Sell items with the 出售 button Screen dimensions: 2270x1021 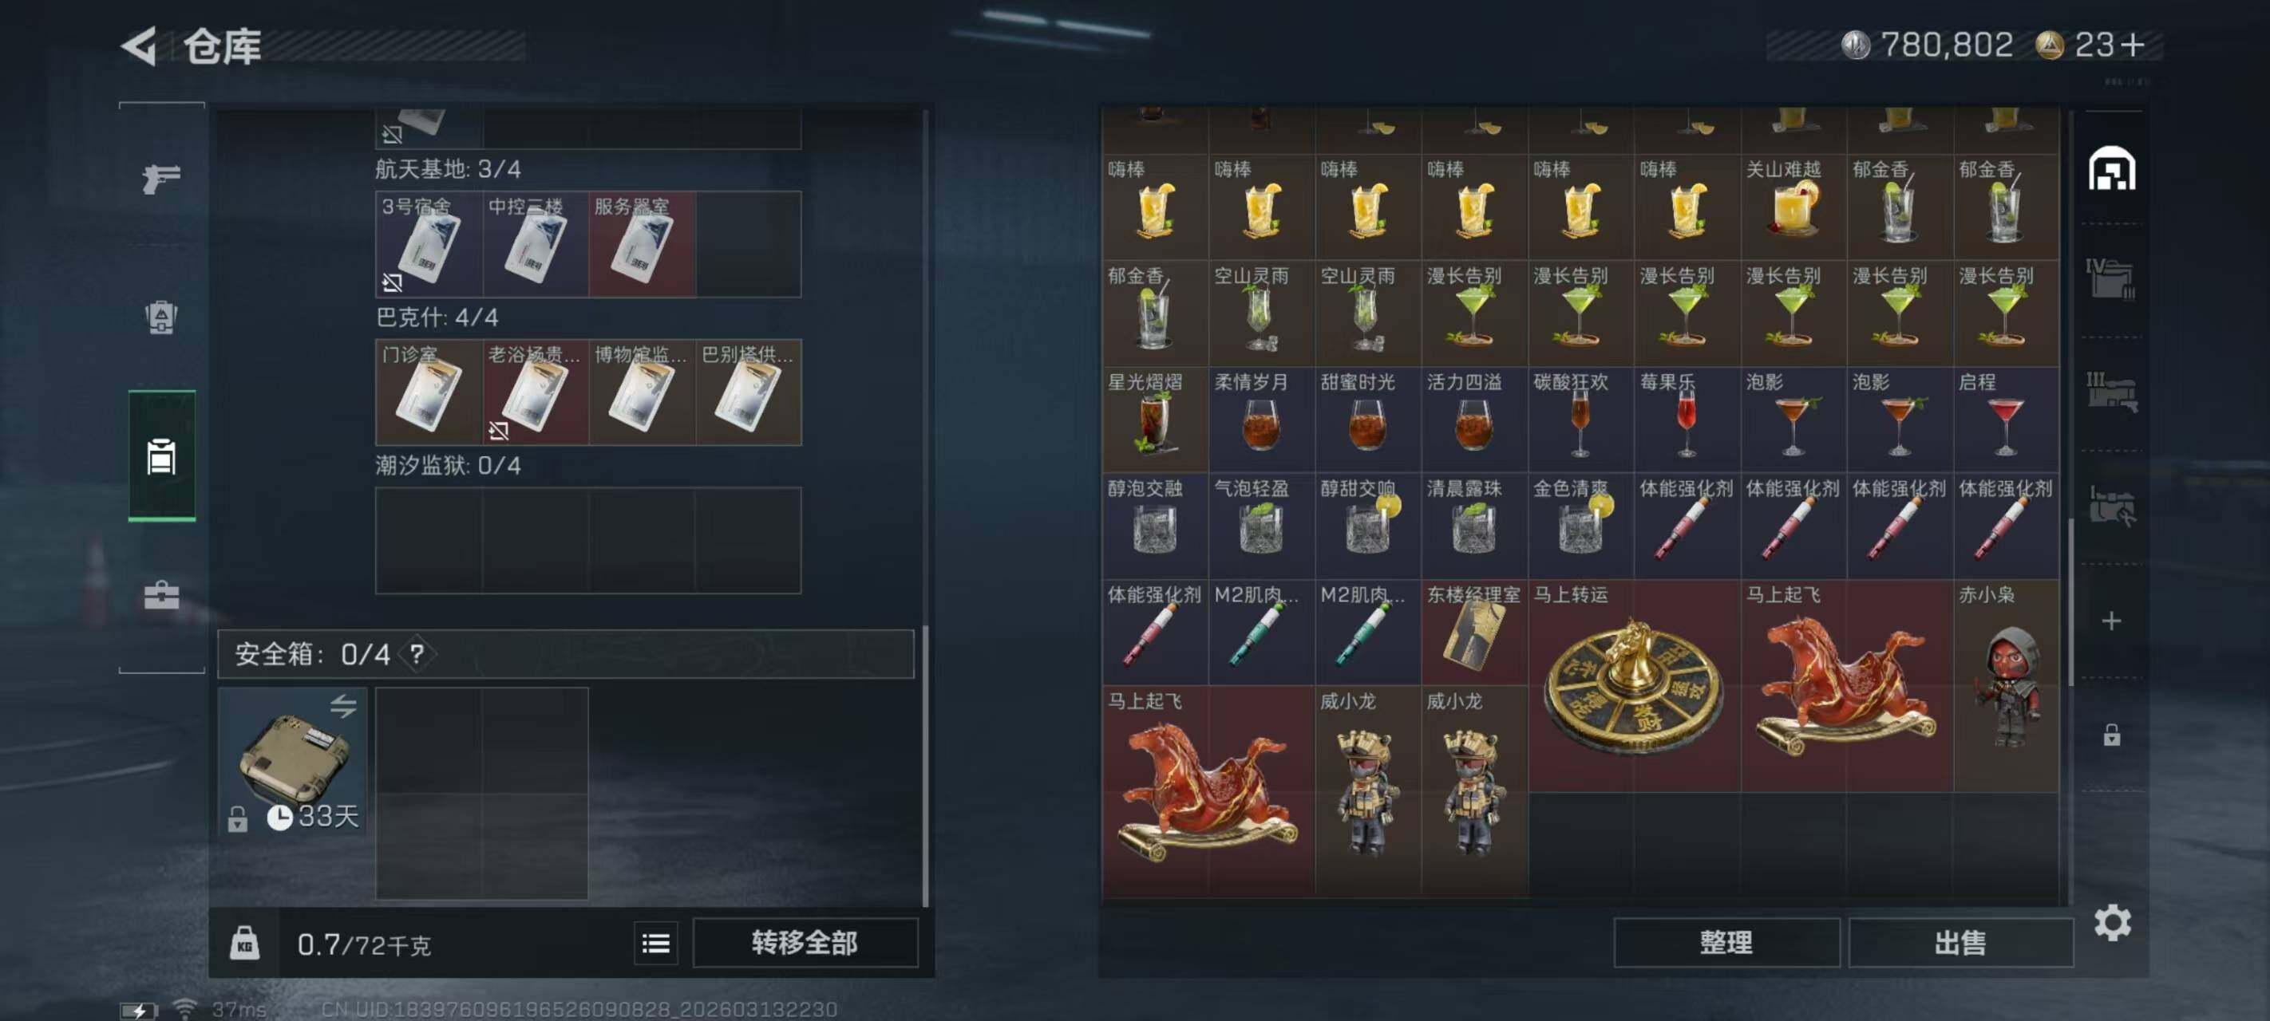point(1960,944)
